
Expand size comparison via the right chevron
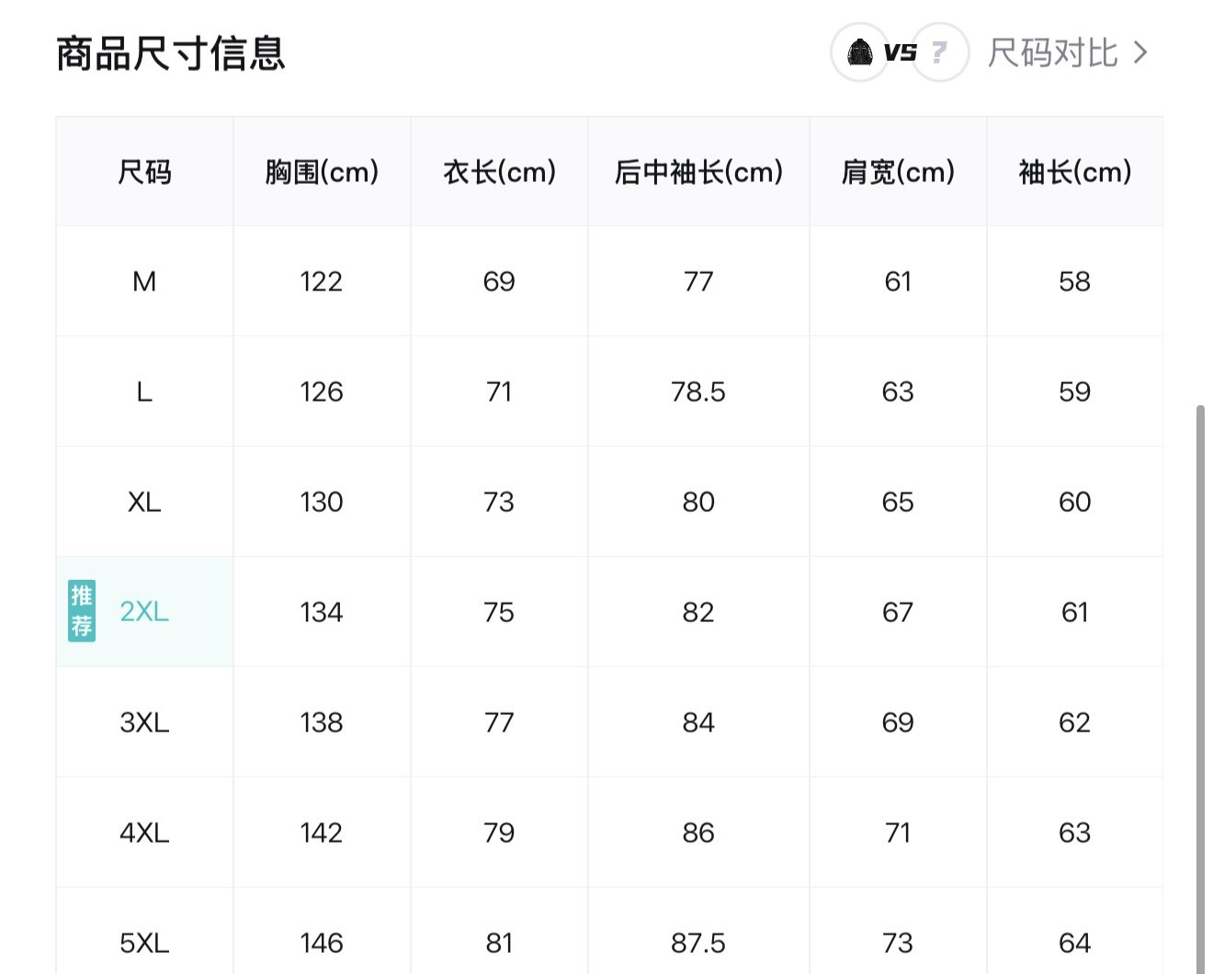tap(1140, 52)
